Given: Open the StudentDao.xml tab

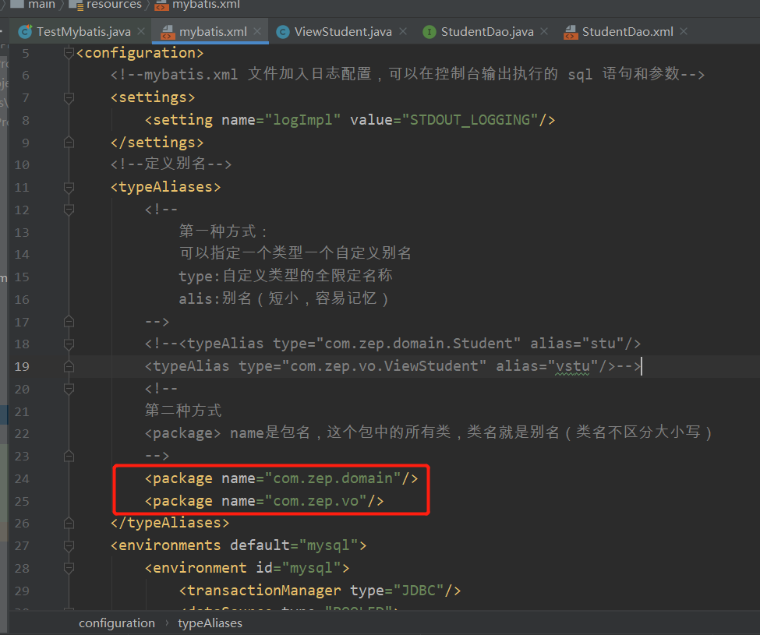Looking at the screenshot, I should click(x=627, y=31).
